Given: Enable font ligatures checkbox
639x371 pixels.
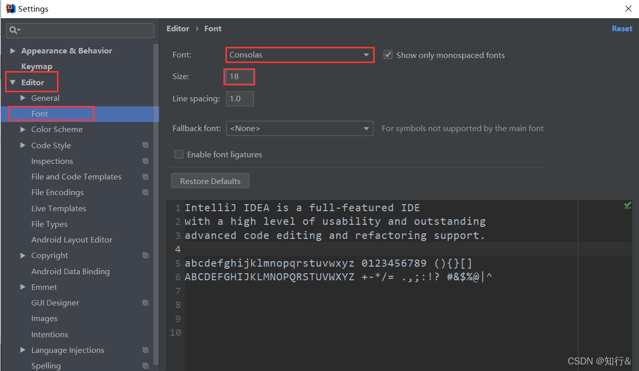Looking at the screenshot, I should click(x=179, y=154).
